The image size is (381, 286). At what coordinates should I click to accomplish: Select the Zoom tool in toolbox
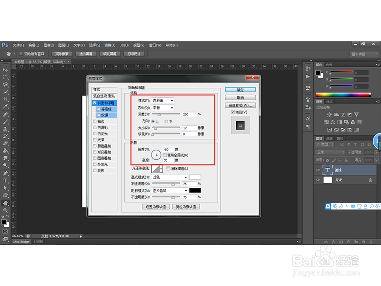[x=5, y=210]
